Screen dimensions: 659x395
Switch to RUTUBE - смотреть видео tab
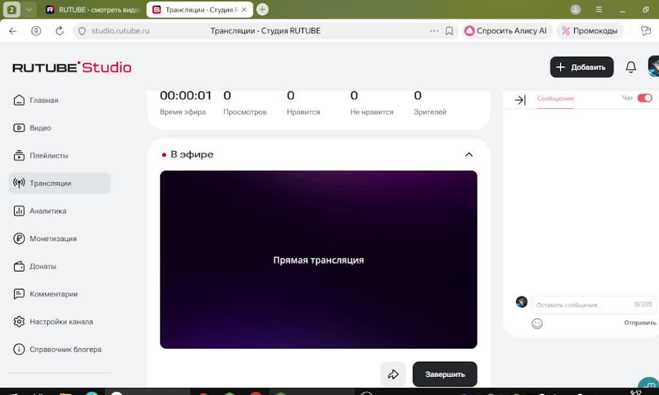[x=93, y=10]
